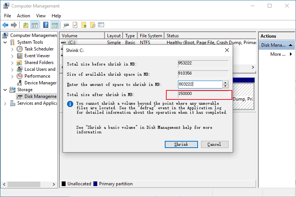The height and width of the screenshot is (197, 296).
Task: Open the Help menu
Action: coord(56,16)
